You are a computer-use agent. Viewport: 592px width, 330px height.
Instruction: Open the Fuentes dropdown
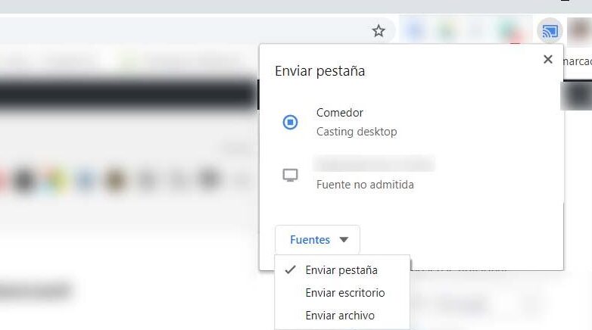[317, 240]
